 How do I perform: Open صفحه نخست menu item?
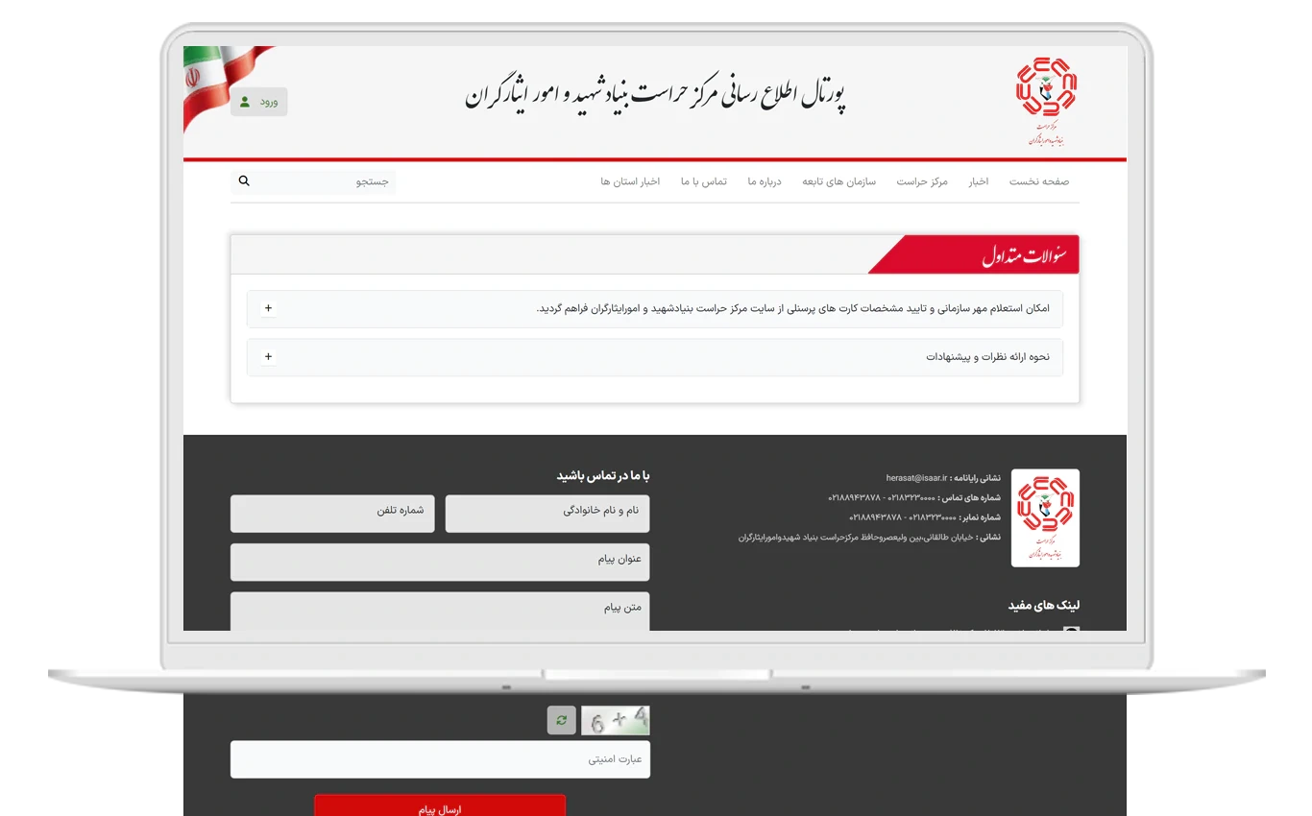(x=1038, y=181)
